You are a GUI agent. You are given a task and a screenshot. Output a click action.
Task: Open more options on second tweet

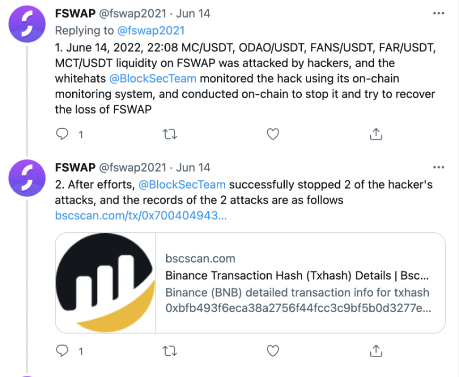tap(439, 167)
